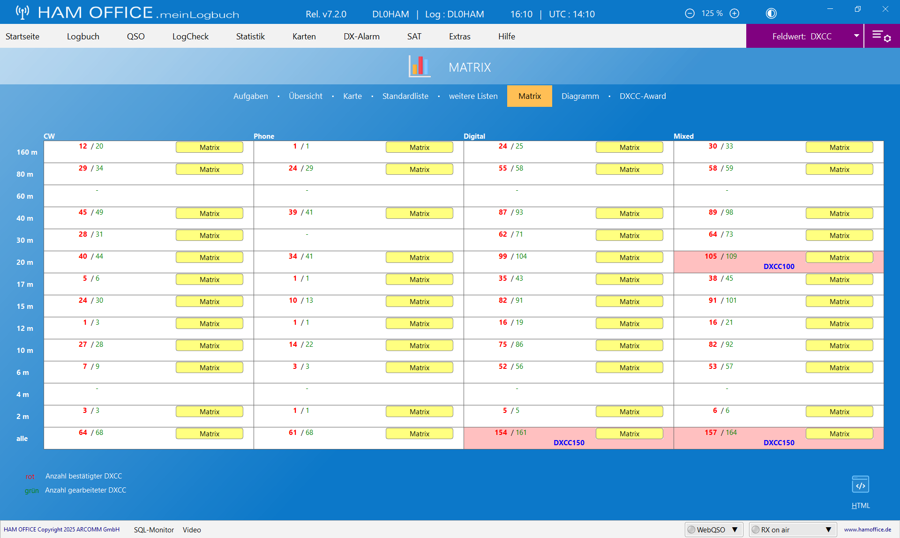Click the Matrix bar chart icon
Image resolution: width=900 pixels, height=538 pixels.
[419, 66]
